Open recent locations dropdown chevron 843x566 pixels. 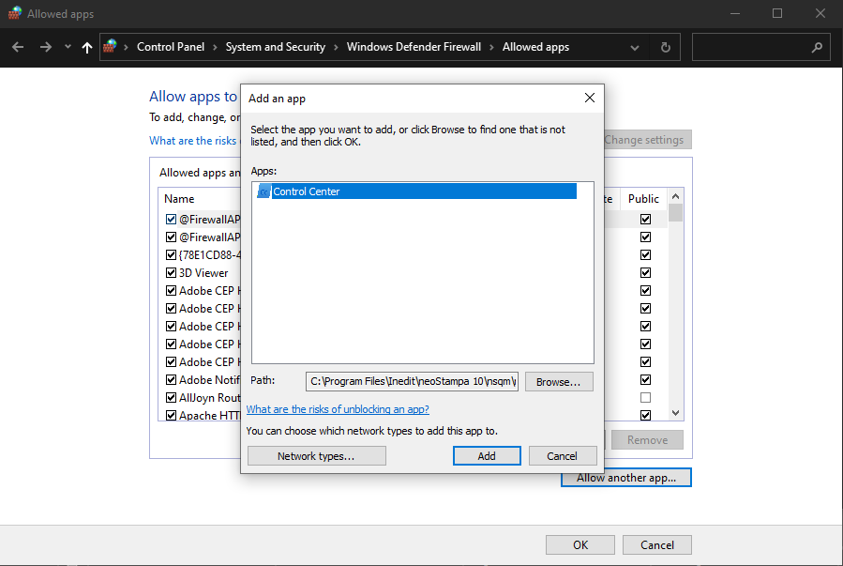(68, 47)
